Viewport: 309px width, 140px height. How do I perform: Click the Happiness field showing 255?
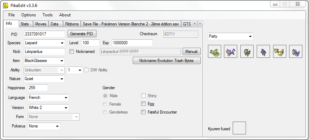[x=38, y=88]
